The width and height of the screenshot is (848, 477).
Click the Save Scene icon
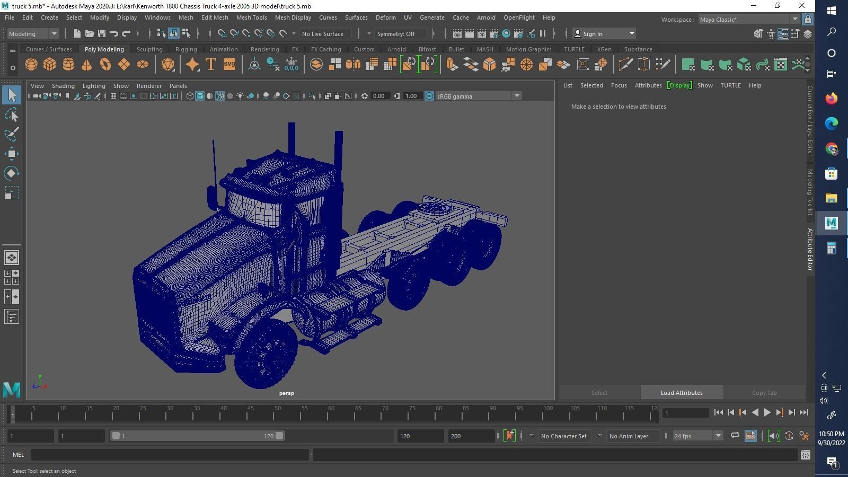coord(102,34)
